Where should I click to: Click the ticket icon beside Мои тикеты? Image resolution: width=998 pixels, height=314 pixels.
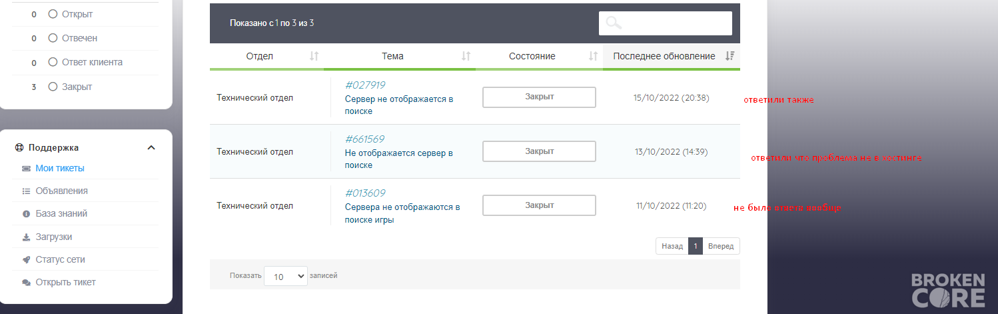coord(27,169)
